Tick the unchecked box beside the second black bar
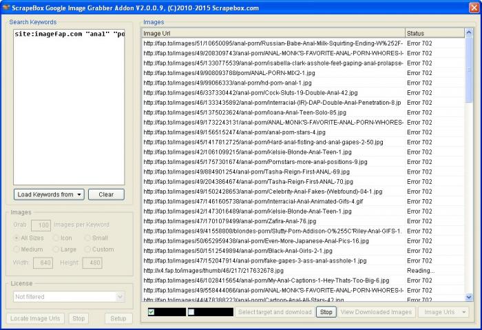The image size is (482, 330). click(x=191, y=312)
